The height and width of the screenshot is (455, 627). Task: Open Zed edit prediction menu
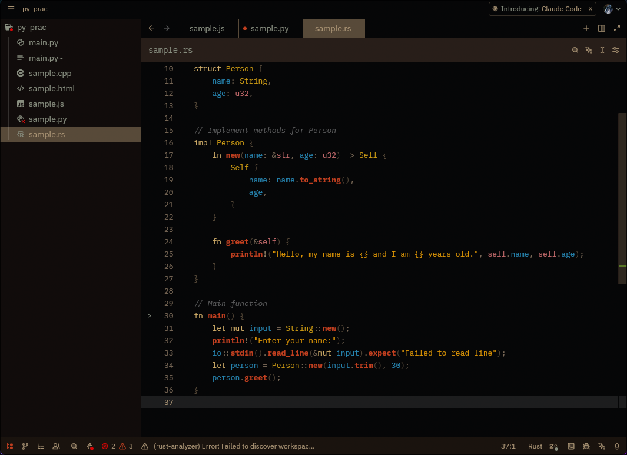553,446
